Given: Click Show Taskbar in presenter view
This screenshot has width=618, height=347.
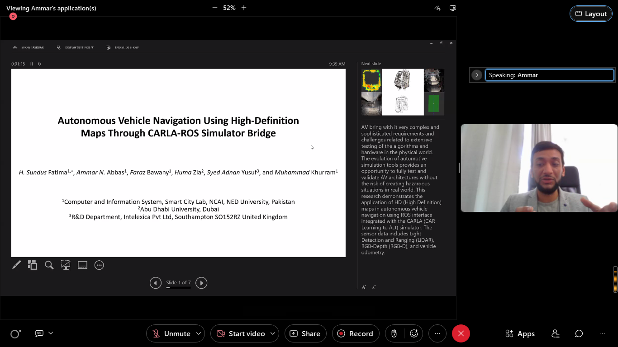Looking at the screenshot, I should tap(29, 47).
